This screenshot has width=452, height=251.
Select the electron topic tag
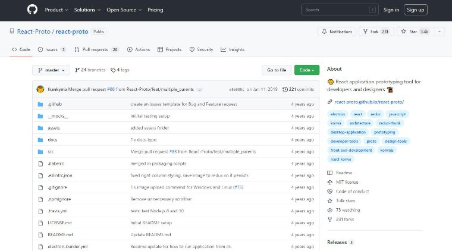coord(338,114)
